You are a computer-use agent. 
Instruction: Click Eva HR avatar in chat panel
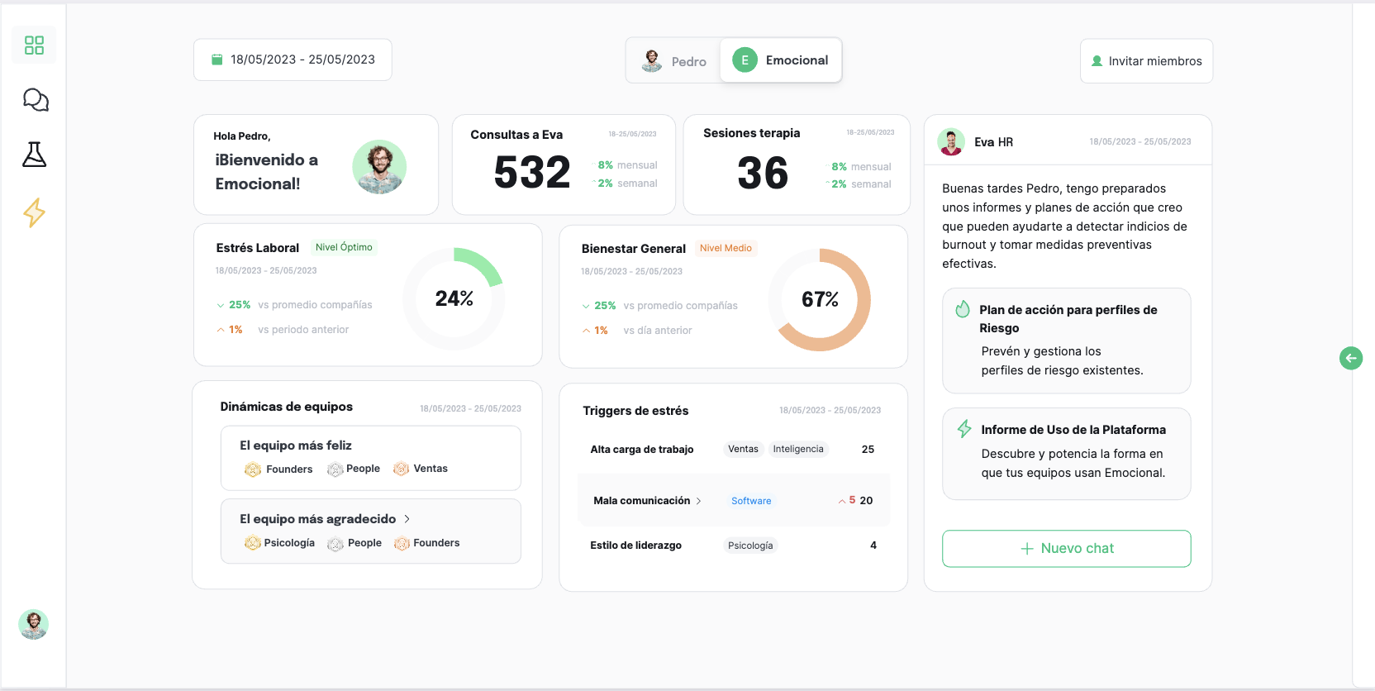point(951,142)
